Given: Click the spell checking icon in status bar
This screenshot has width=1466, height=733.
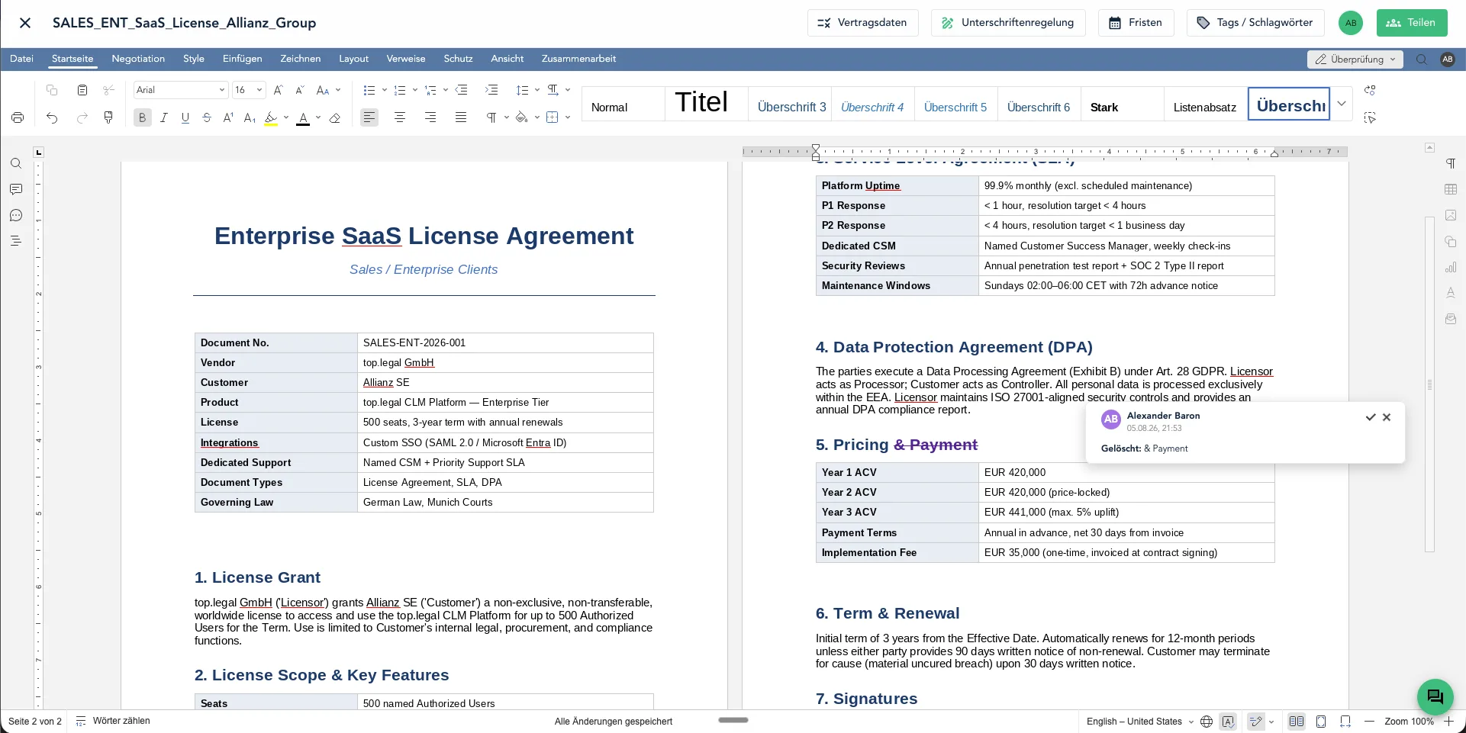Looking at the screenshot, I should 1228,722.
